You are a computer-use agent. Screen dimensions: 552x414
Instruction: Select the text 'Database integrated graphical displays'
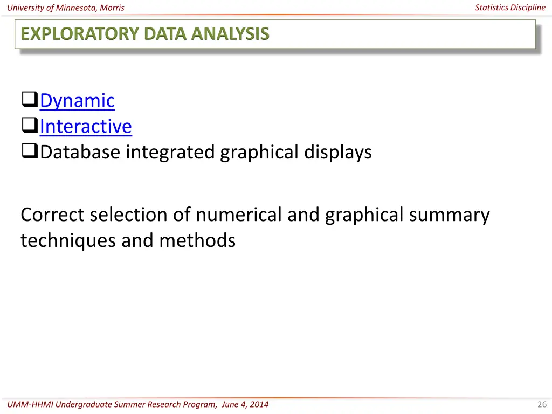click(x=206, y=153)
